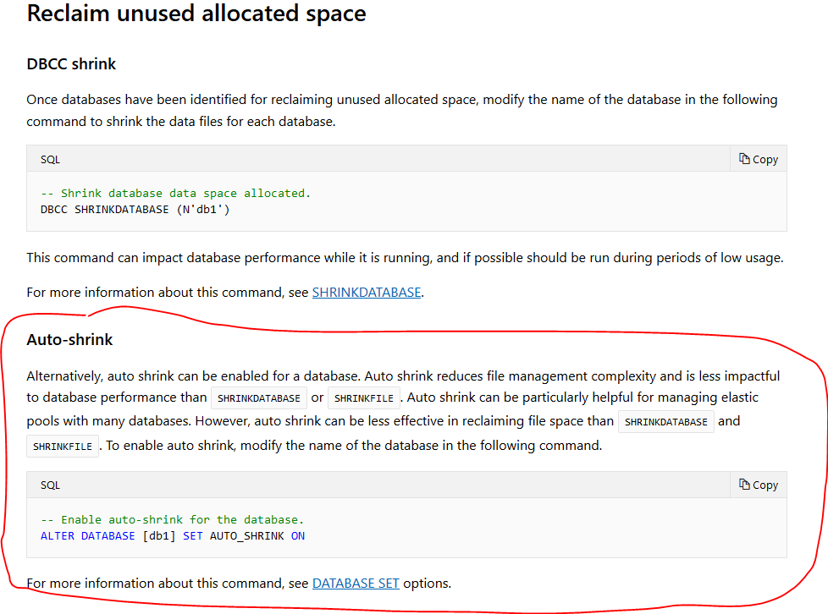Click the SQL label of the auto-shrink code block

[x=50, y=485]
